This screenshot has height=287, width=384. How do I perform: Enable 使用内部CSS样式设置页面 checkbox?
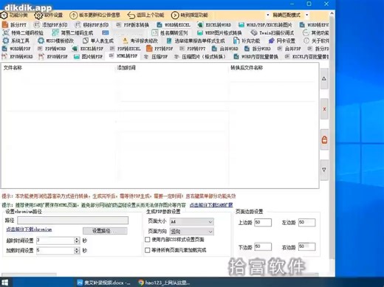(x=148, y=240)
